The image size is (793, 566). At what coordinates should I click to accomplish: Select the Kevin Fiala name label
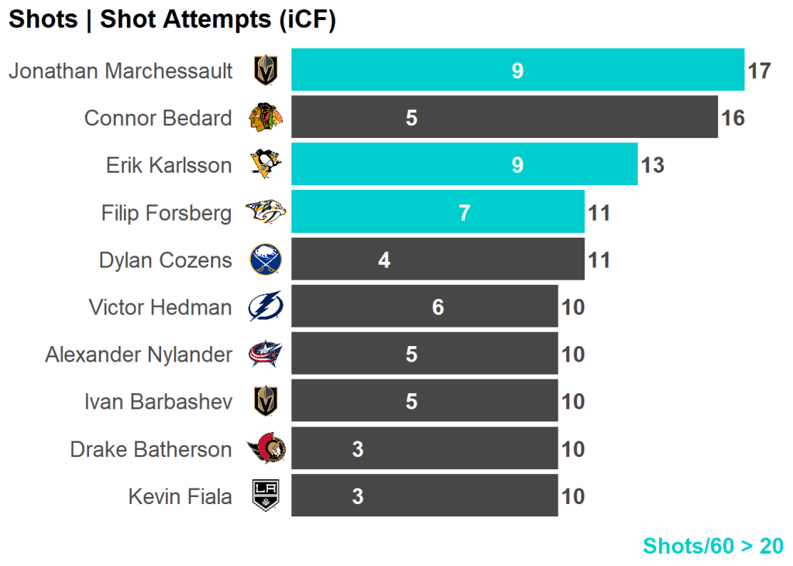tap(180, 496)
